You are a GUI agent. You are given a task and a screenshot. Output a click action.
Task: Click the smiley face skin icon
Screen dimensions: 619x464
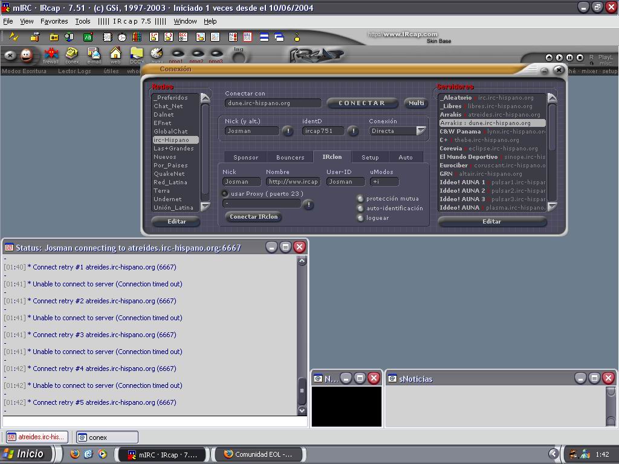pos(27,55)
